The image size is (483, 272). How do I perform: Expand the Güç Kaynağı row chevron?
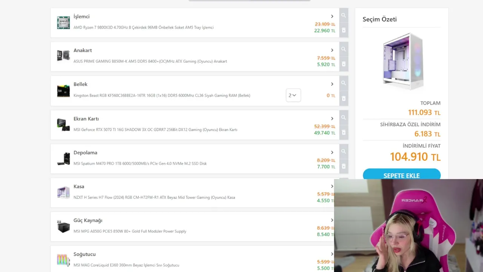332,220
